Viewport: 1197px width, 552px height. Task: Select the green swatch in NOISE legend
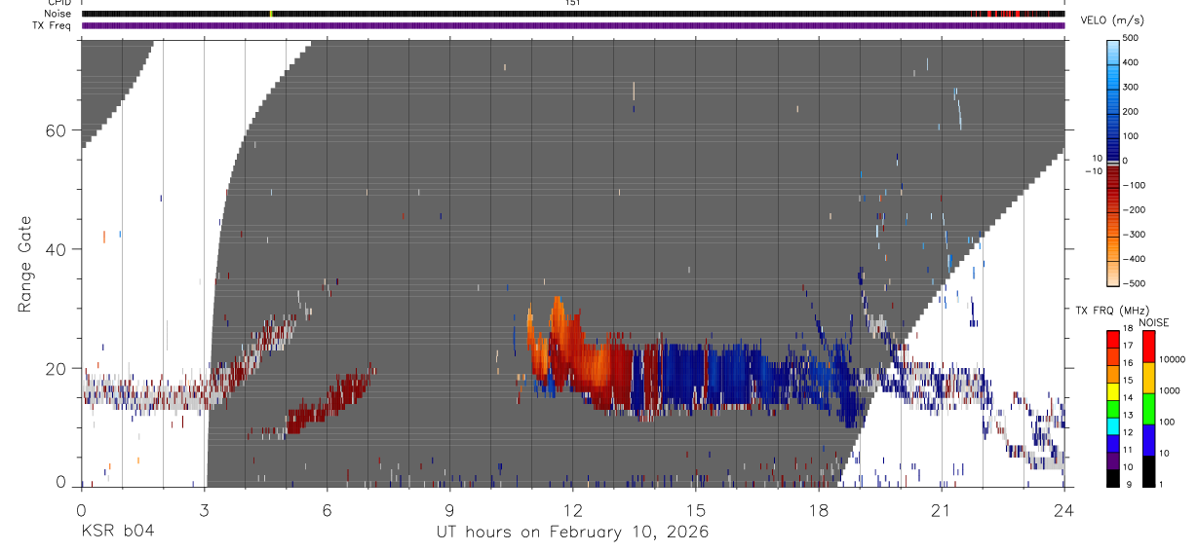(x=1148, y=409)
